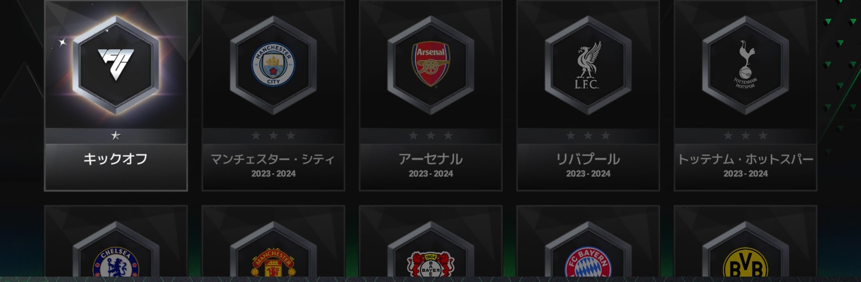Select the Liverpool L.F.C. crest
Screen dimensions: 861x282
(x=588, y=65)
